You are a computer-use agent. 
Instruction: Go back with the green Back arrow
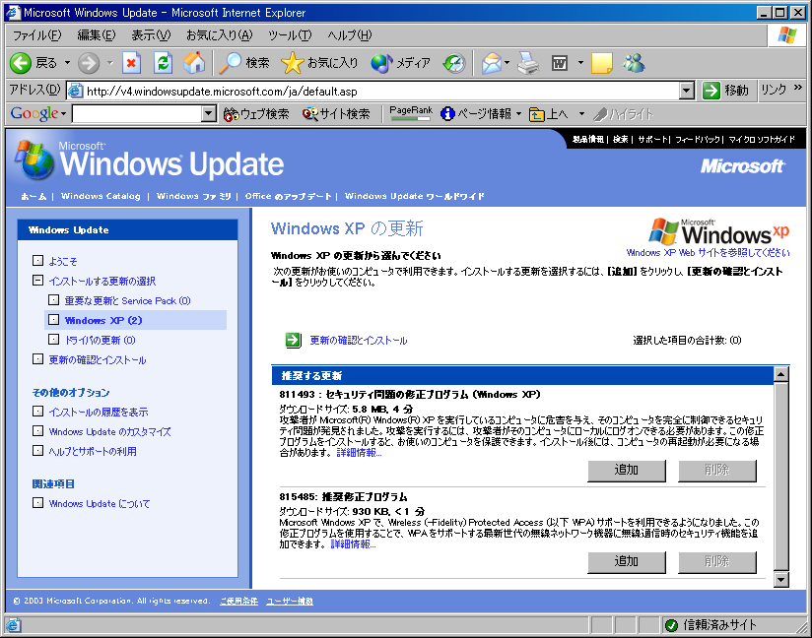click(x=21, y=63)
